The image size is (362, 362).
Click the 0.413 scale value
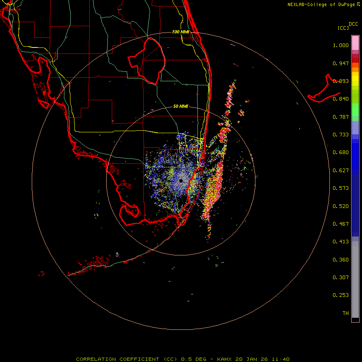click(341, 242)
